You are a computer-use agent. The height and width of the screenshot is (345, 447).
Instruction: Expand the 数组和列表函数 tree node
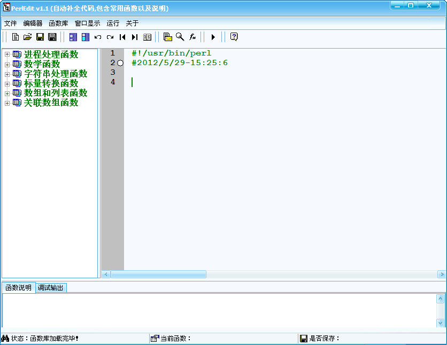[x=7, y=93]
